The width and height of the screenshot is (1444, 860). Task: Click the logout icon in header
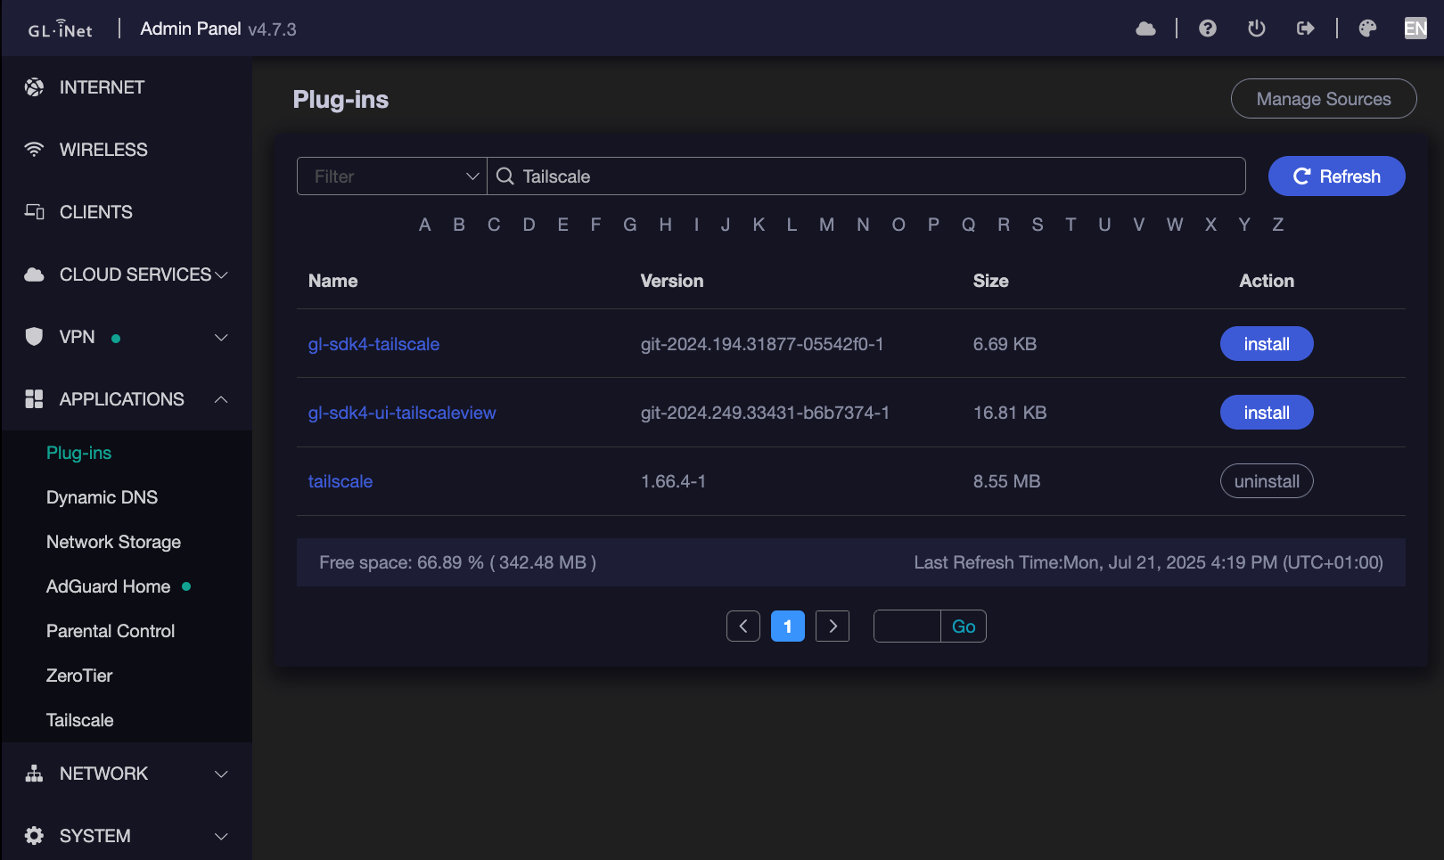pyautogui.click(x=1306, y=29)
